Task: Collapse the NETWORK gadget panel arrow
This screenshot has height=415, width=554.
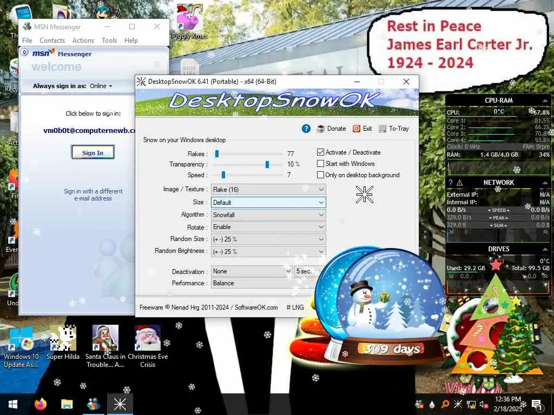Action: [x=545, y=183]
